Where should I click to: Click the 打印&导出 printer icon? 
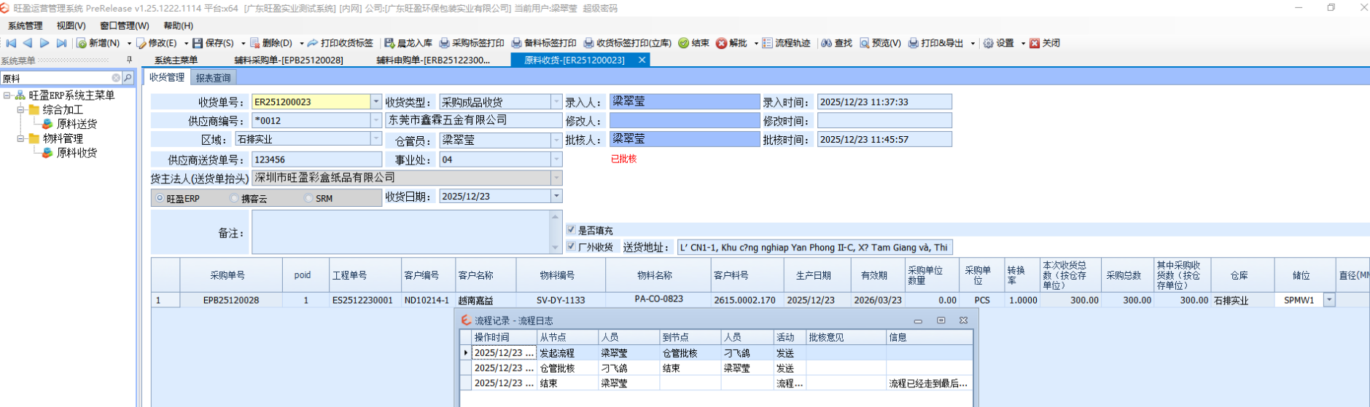(x=913, y=43)
